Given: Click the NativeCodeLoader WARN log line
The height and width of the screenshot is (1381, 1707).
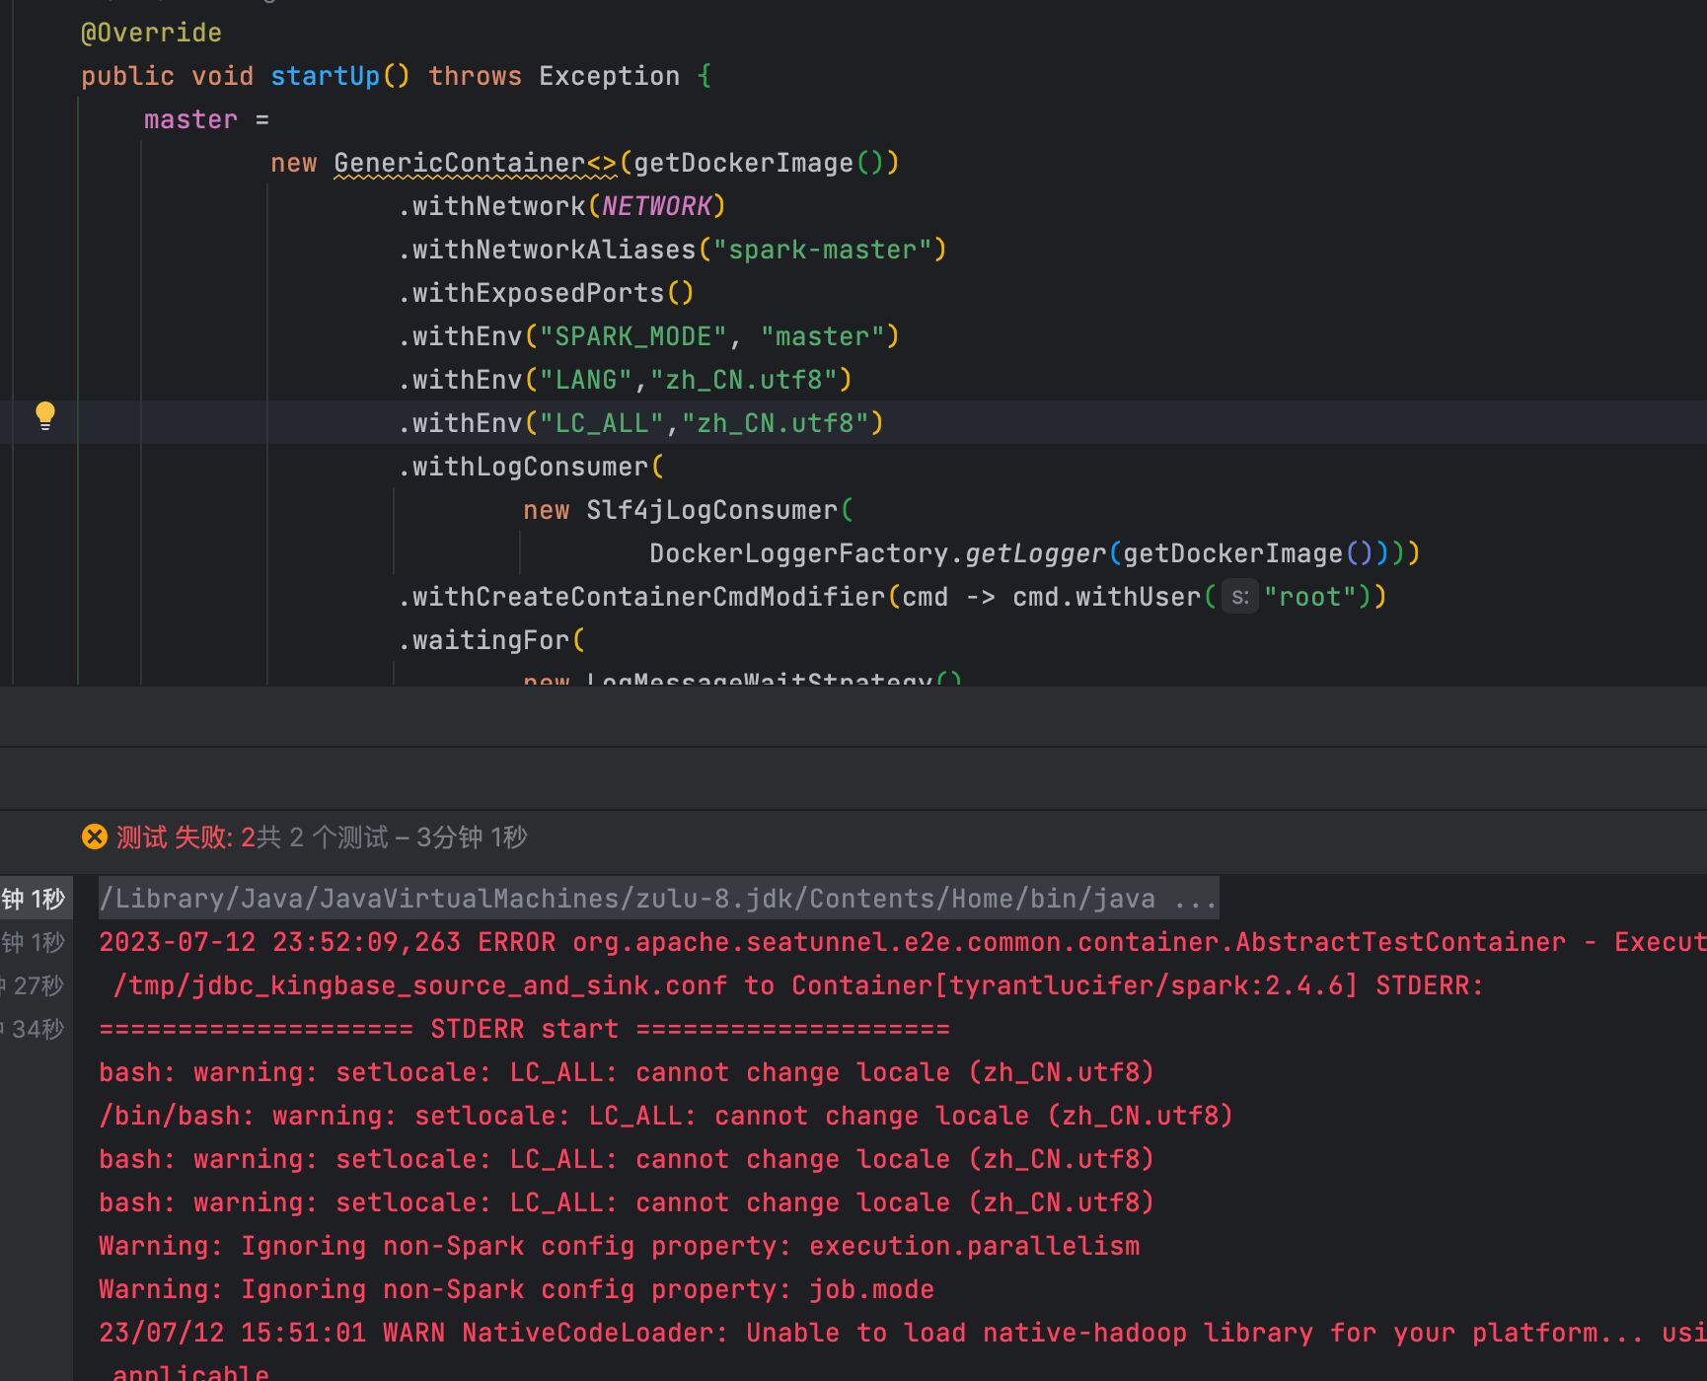Looking at the screenshot, I should click(x=903, y=1333).
